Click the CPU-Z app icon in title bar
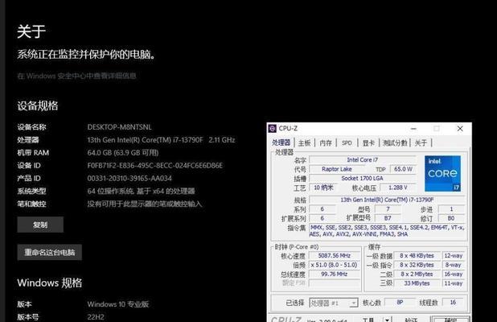This screenshot has width=497, height=322. pyautogui.click(x=273, y=128)
